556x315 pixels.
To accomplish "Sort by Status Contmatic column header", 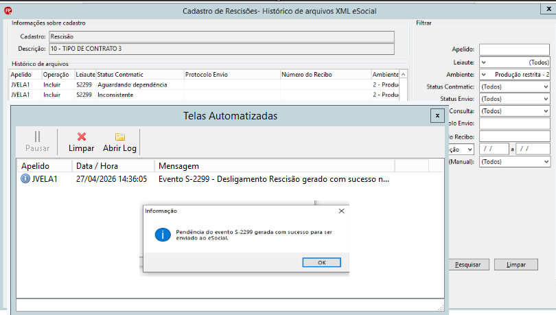I will (140, 74).
